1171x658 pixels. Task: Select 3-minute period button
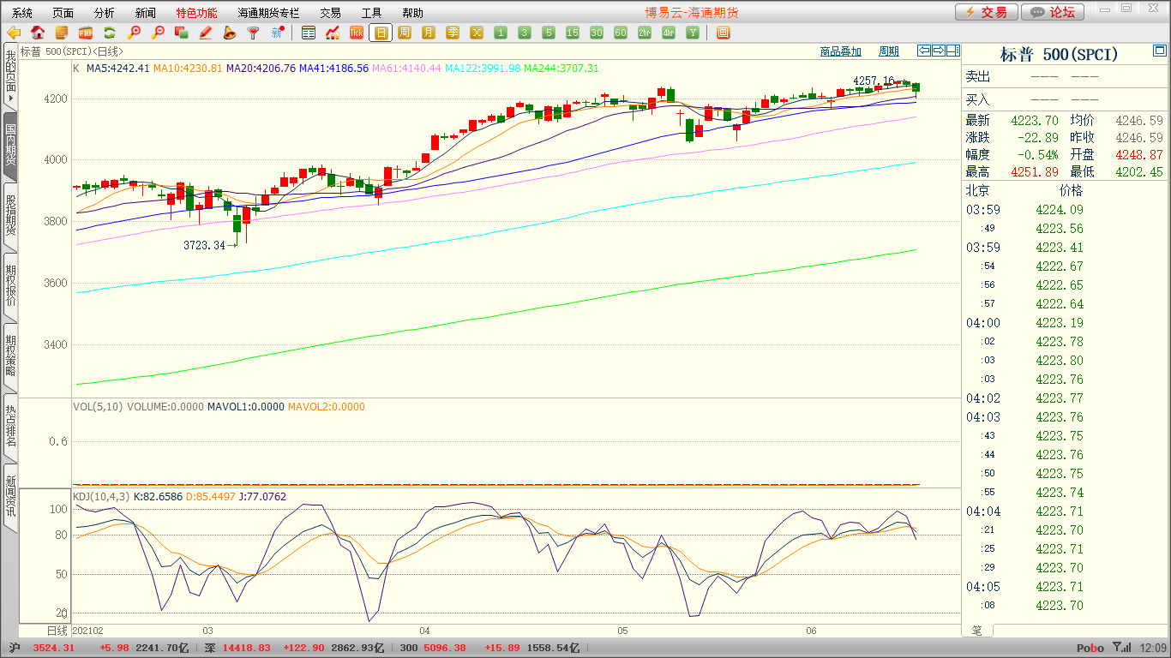coord(525,33)
